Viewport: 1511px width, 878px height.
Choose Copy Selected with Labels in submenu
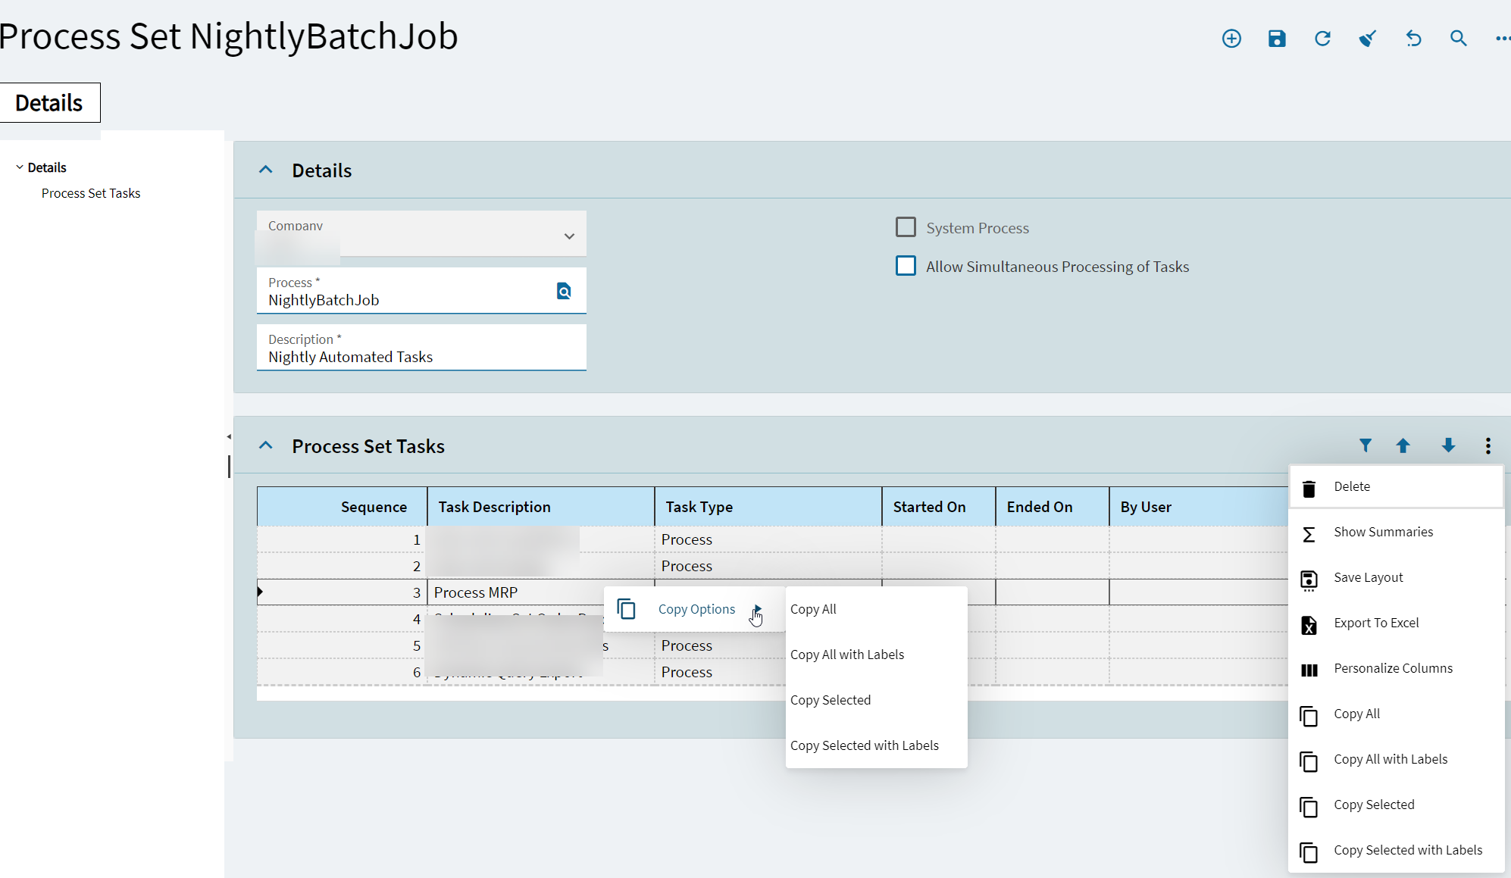tap(864, 745)
